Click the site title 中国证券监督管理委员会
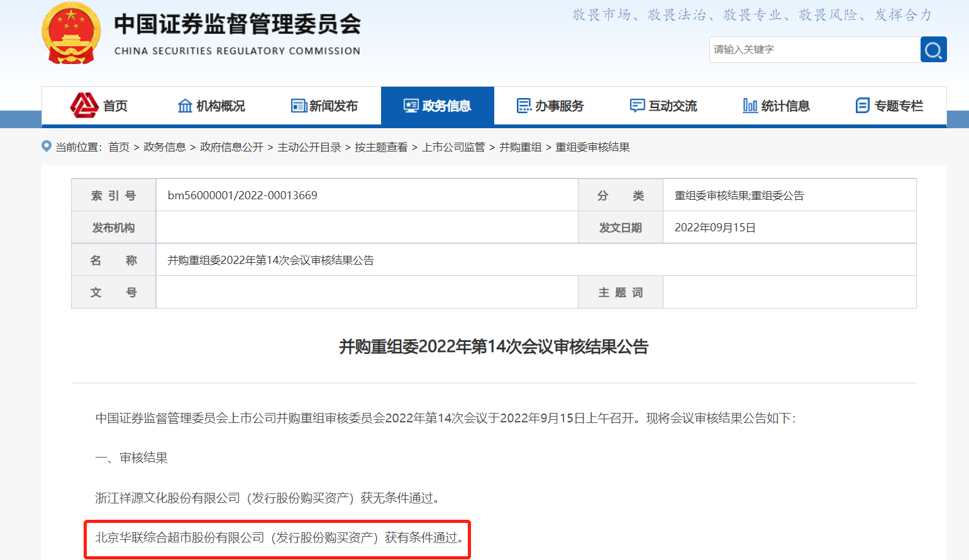 point(238,25)
